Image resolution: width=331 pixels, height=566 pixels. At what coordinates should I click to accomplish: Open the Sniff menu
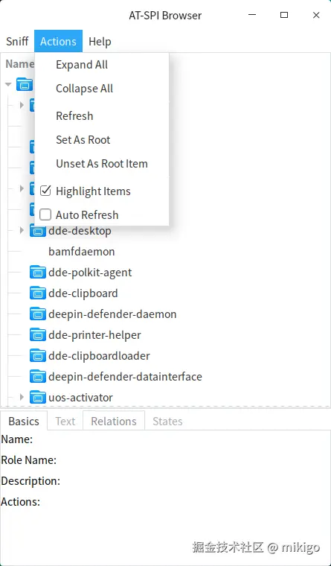17,42
